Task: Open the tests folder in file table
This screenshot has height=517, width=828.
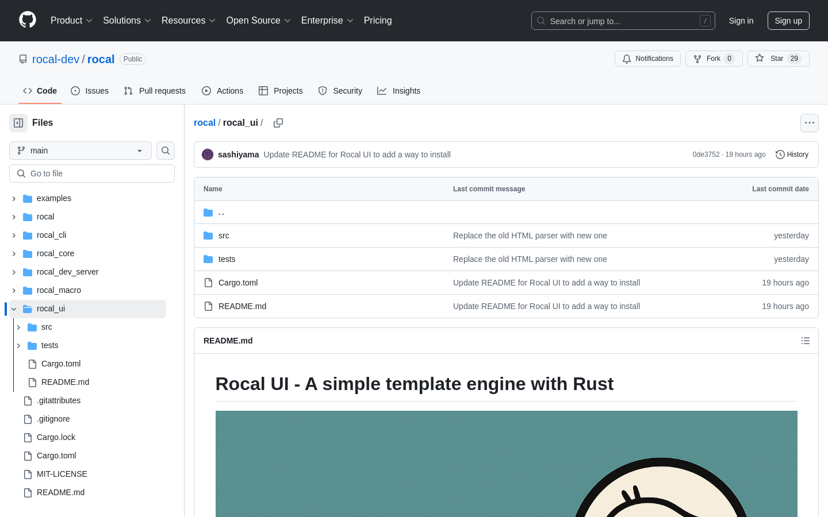Action: point(227,259)
